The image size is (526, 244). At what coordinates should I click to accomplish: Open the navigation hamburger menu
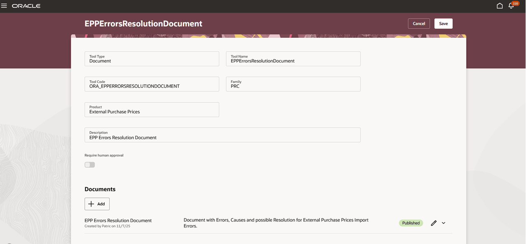(x=5, y=6)
